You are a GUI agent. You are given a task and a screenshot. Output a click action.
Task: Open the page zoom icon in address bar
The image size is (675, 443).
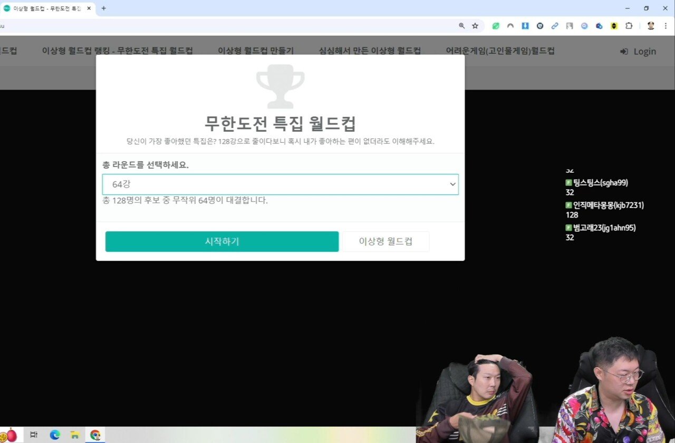click(461, 25)
